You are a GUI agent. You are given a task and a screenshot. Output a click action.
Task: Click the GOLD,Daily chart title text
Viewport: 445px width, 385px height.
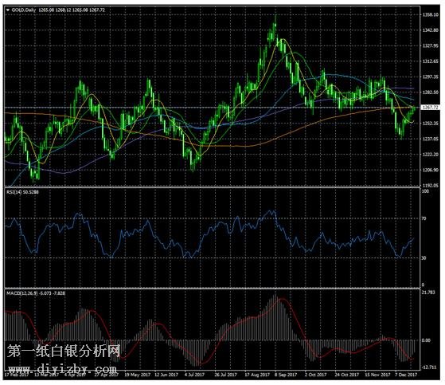tap(24, 10)
